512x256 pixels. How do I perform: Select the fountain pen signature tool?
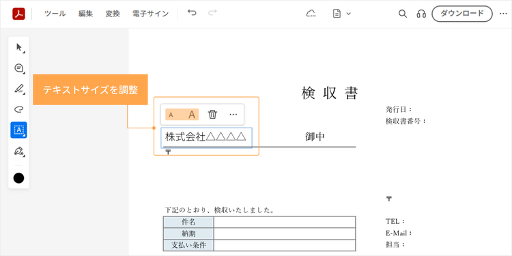coord(19,151)
